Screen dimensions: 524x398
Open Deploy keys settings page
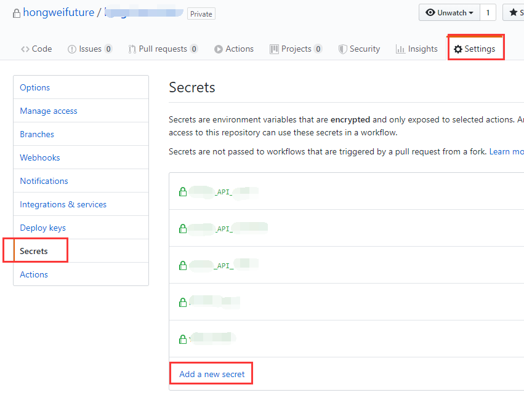(42, 228)
